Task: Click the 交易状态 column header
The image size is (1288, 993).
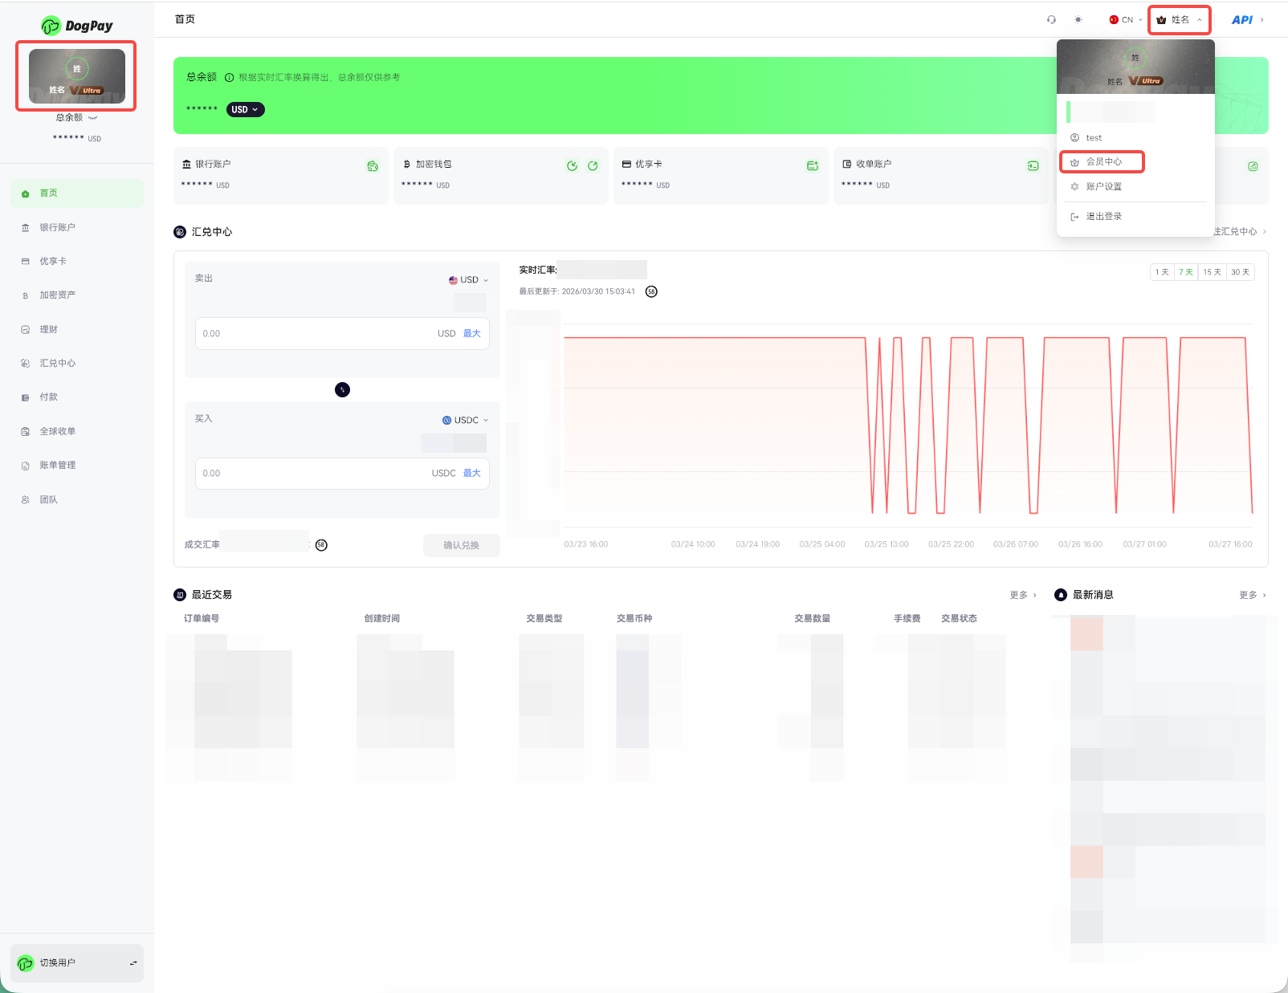Action: (960, 619)
